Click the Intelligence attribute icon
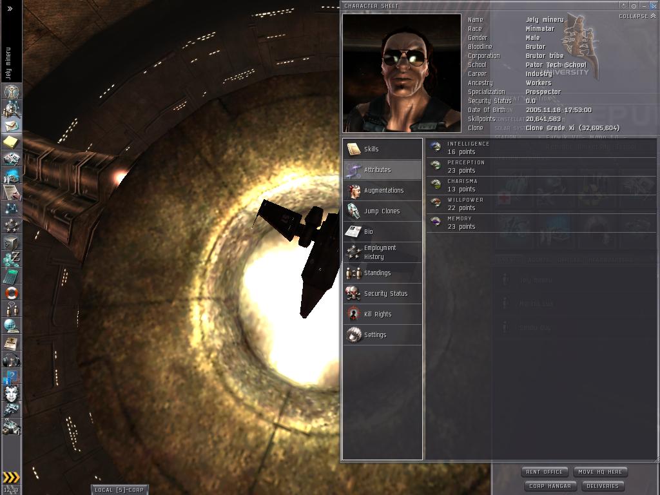The height and width of the screenshot is (495, 660). tap(436, 147)
